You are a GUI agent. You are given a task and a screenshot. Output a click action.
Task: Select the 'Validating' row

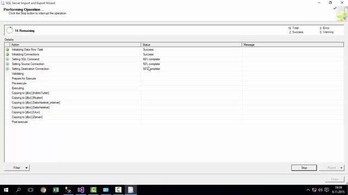[x=174, y=74]
